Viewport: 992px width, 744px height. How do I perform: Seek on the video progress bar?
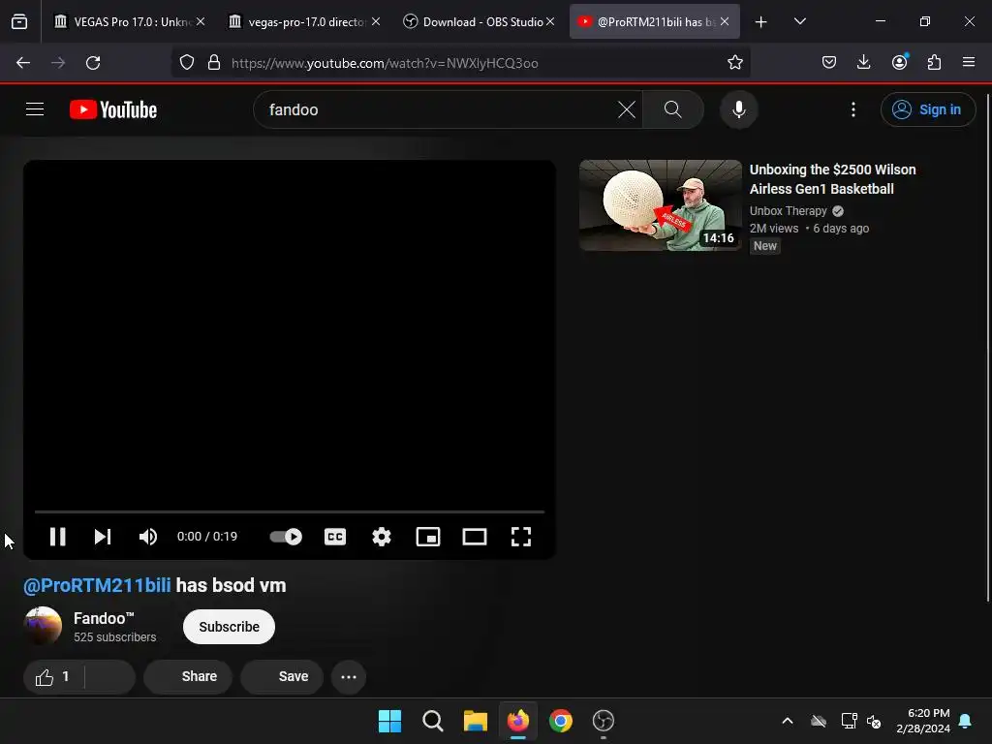click(289, 511)
